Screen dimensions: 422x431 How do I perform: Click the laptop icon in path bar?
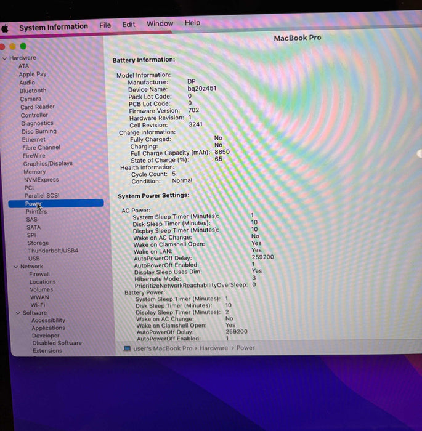click(x=127, y=348)
